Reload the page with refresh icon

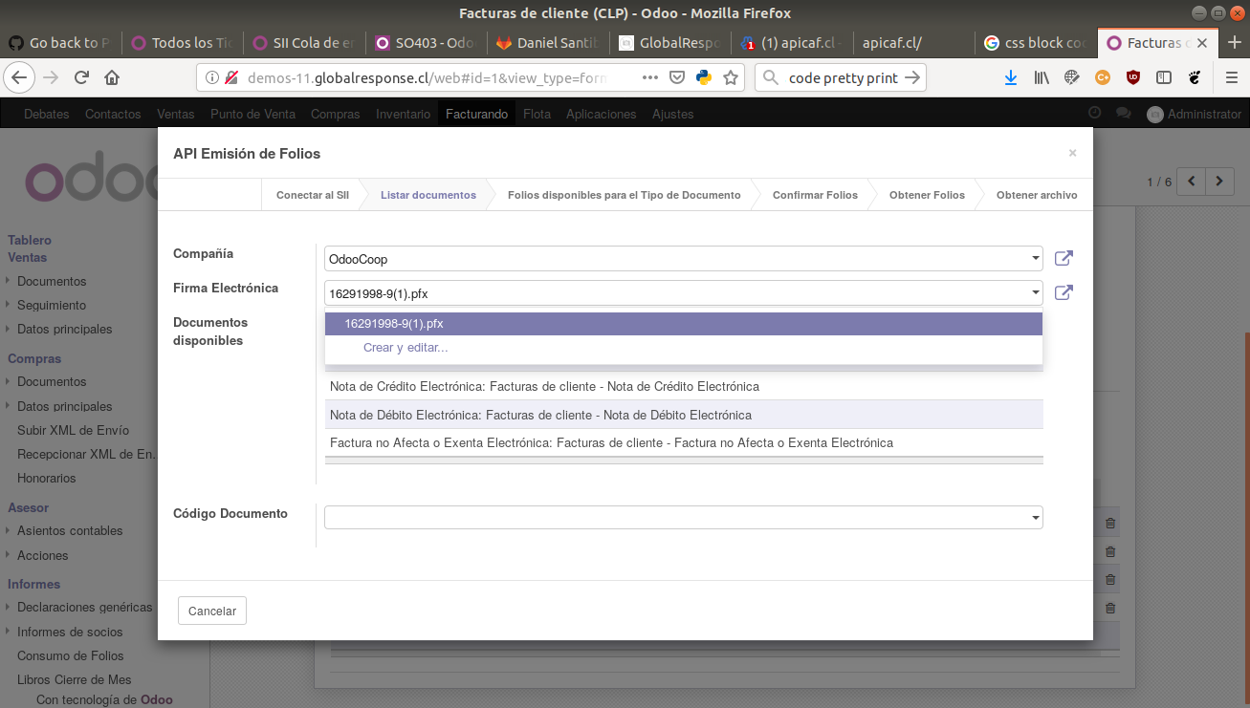(x=82, y=77)
